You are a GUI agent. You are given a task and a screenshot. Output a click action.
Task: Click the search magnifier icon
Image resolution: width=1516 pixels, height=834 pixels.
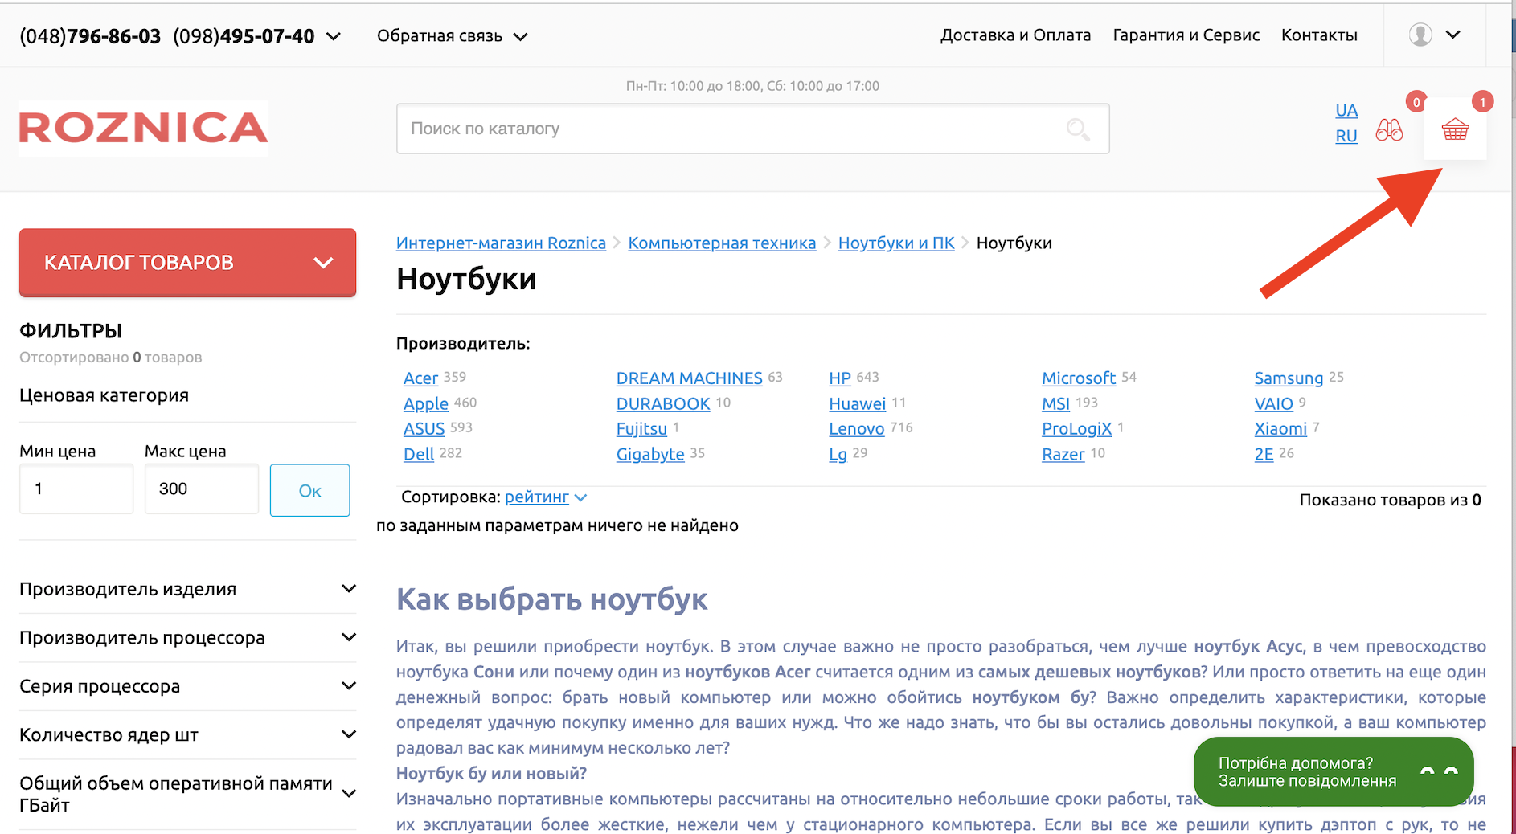[x=1077, y=129]
